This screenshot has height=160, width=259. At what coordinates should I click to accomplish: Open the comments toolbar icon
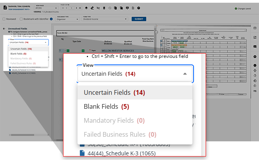point(127,8)
